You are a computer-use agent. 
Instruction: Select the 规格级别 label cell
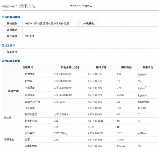pos(12,24)
